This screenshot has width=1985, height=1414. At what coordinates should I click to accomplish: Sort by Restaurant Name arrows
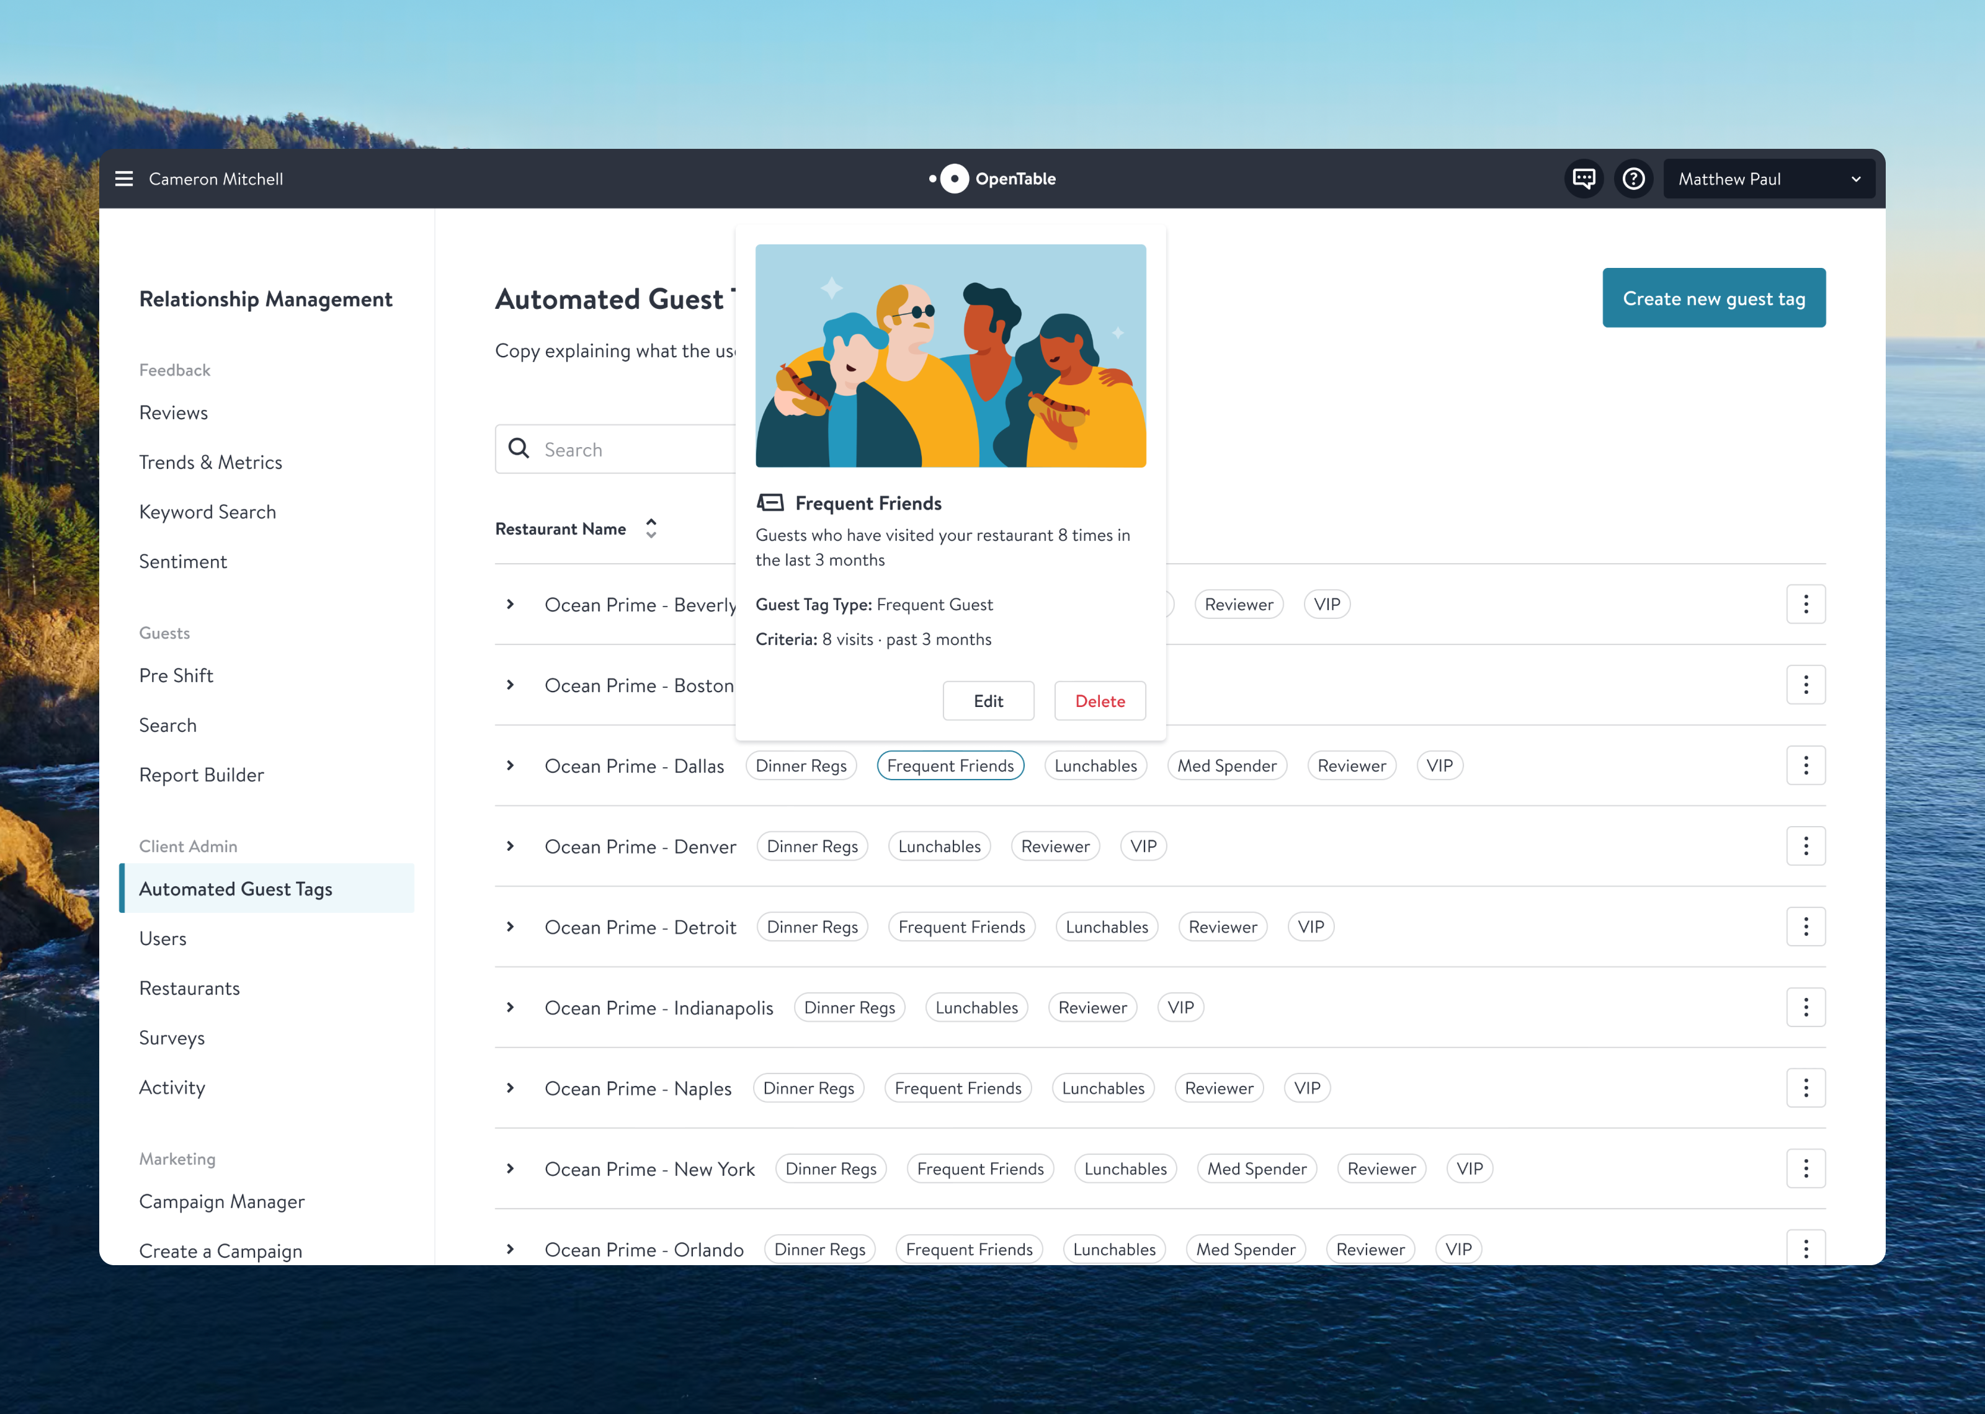coord(651,528)
